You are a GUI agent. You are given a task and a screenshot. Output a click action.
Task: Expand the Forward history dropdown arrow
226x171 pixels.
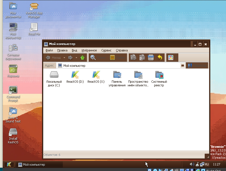point(76,58)
